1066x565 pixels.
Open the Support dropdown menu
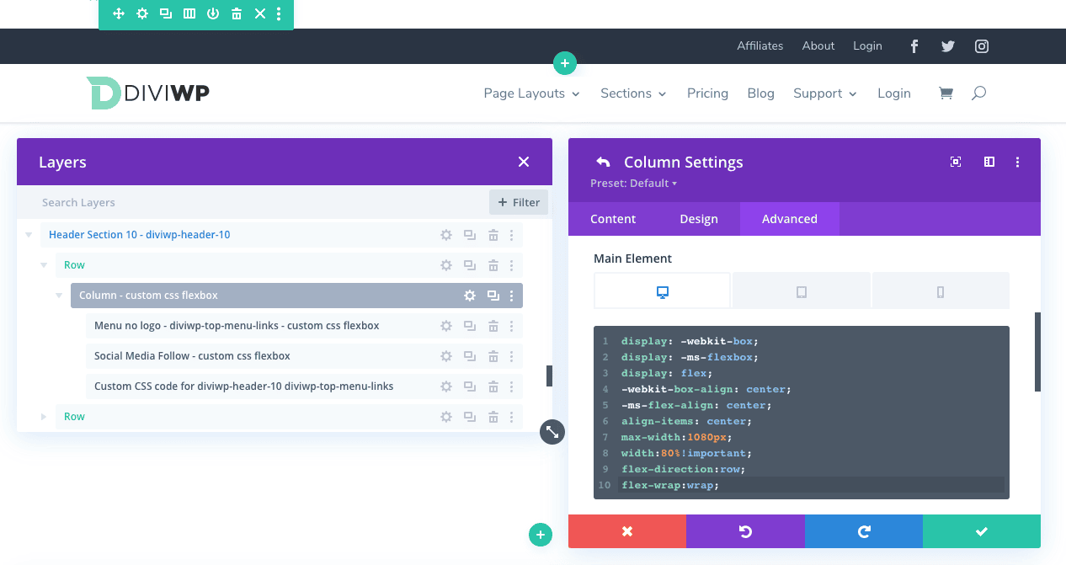[825, 93]
